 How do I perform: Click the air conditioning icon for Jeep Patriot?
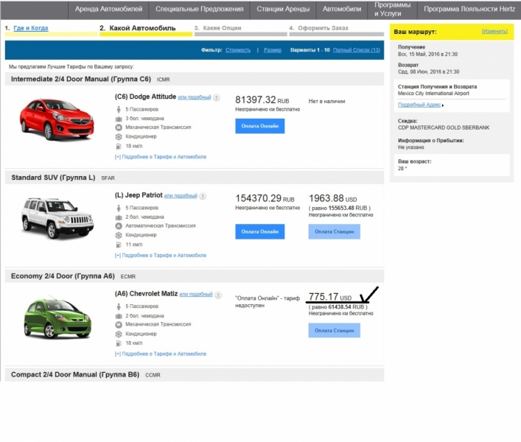[x=119, y=236]
